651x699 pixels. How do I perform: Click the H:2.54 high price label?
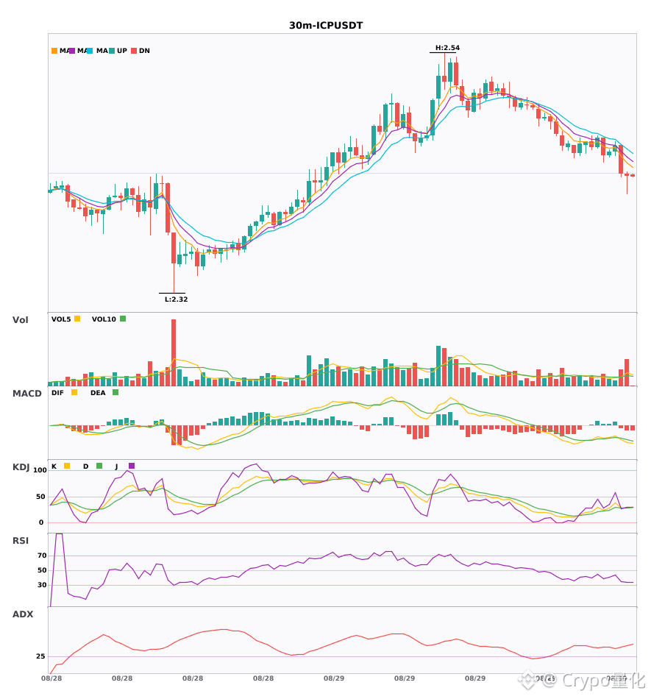click(447, 48)
